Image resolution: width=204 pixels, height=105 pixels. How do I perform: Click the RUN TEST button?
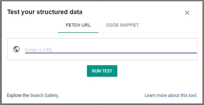click(102, 71)
